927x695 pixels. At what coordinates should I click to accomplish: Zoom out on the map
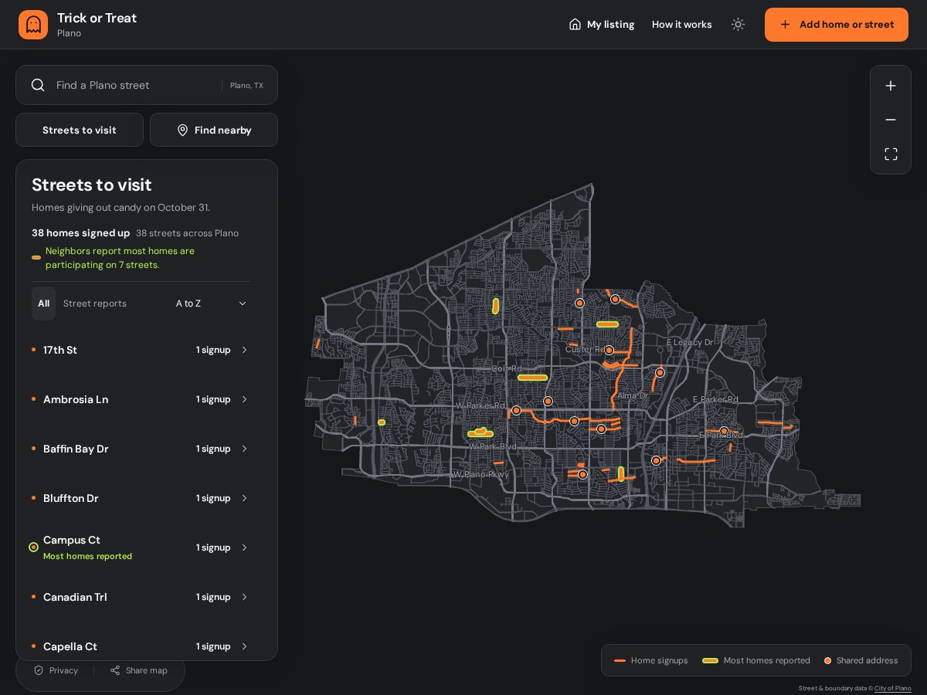coord(891,120)
